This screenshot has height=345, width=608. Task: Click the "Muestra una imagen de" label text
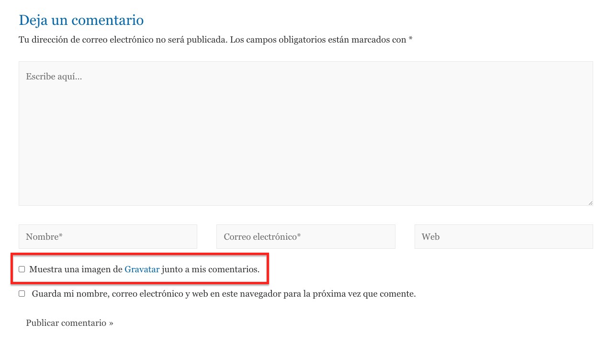[76, 269]
